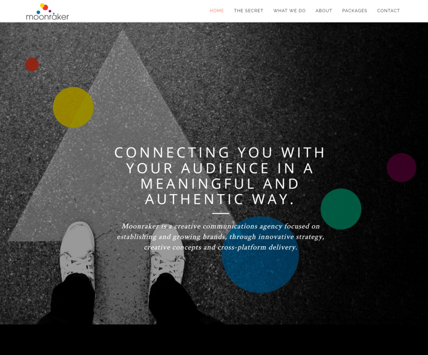
Task: Select the CONTACT nav link
Action: click(388, 11)
